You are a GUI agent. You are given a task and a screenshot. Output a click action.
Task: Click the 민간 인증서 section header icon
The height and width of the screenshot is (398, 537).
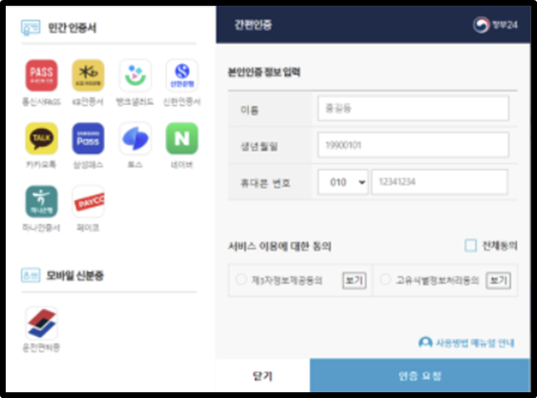tap(31, 28)
